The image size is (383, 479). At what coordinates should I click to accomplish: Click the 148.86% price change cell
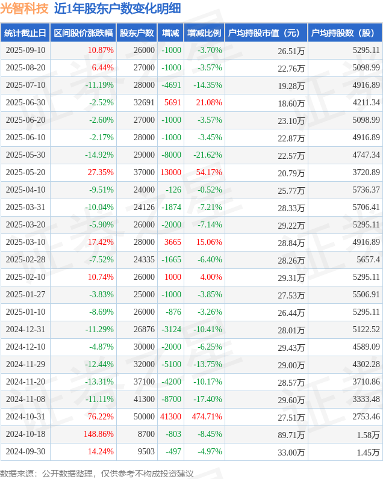(x=99, y=434)
